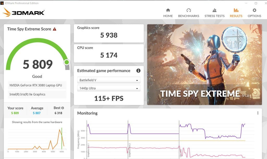Click the Good rating label

(x=37, y=76)
